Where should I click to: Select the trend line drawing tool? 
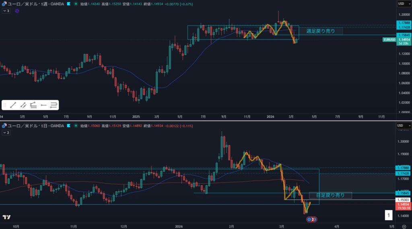tap(13, 105)
